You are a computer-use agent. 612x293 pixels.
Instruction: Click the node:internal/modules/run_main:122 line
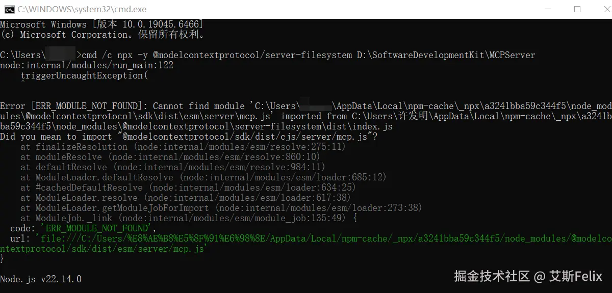click(x=87, y=65)
